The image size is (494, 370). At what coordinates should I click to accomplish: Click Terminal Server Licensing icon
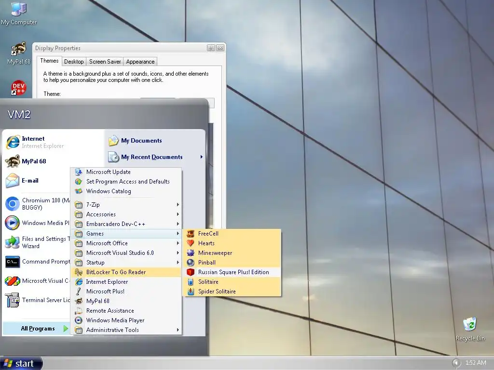pos(13,300)
